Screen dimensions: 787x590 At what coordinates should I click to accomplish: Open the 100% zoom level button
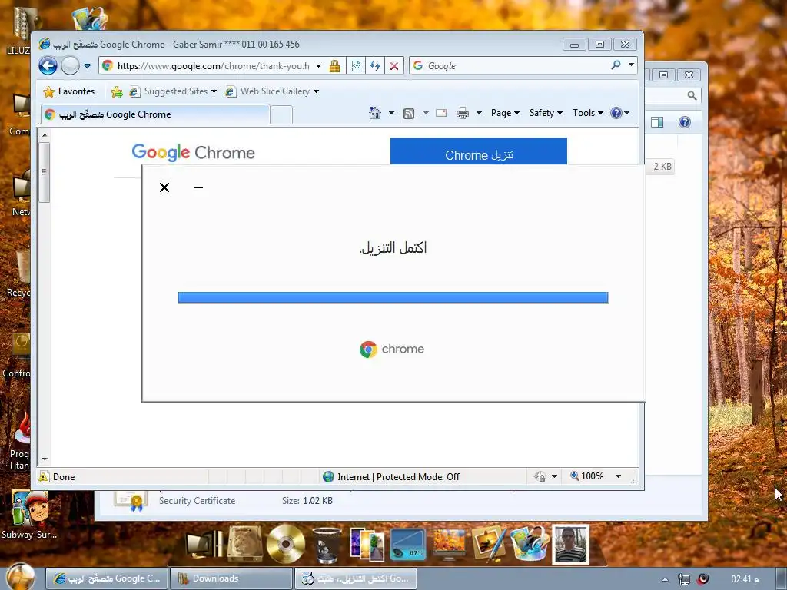tap(586, 476)
